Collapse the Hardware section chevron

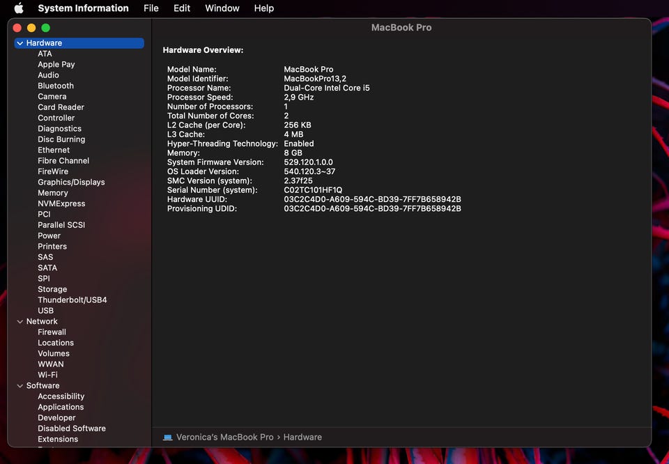coord(20,43)
